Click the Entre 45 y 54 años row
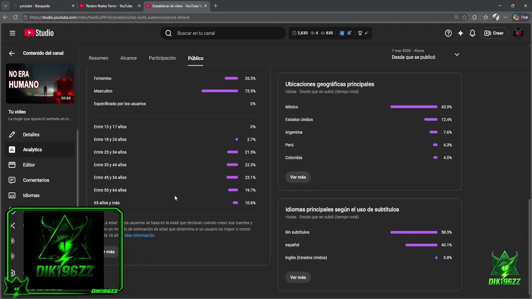Viewport: 532px width, 299px height. click(175, 177)
